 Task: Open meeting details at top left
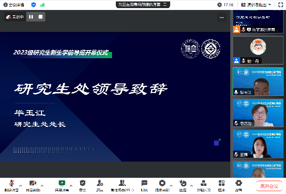point(14,5)
